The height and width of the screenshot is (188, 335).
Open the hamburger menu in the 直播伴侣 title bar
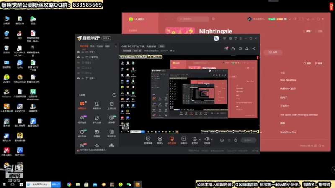[240, 38]
